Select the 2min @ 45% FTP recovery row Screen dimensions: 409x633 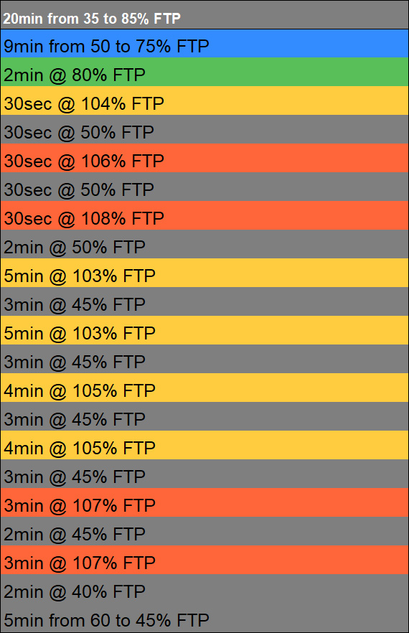(x=204, y=531)
